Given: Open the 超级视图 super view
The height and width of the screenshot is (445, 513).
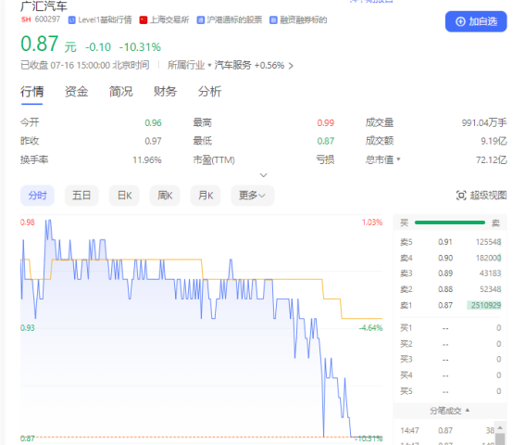Looking at the screenshot, I should [x=482, y=196].
